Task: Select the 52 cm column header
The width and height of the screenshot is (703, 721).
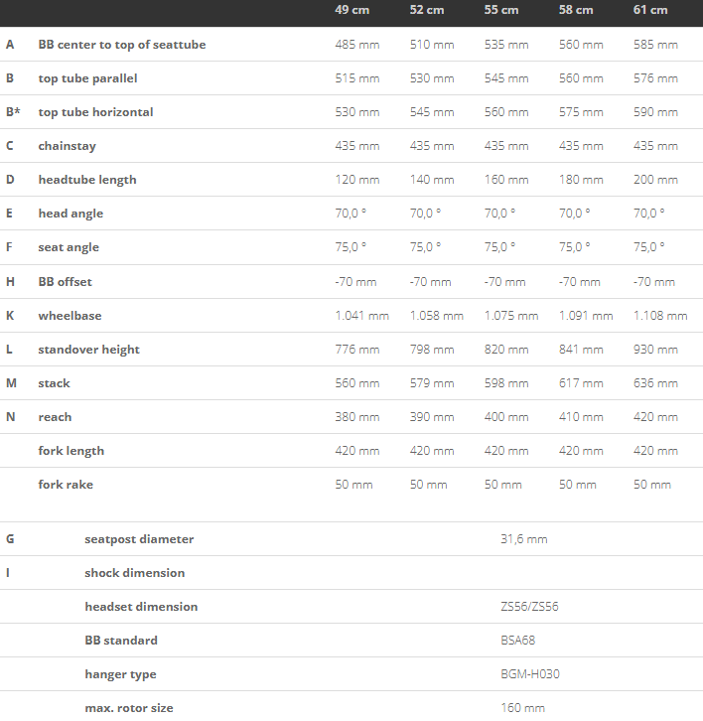Action: coord(427,10)
